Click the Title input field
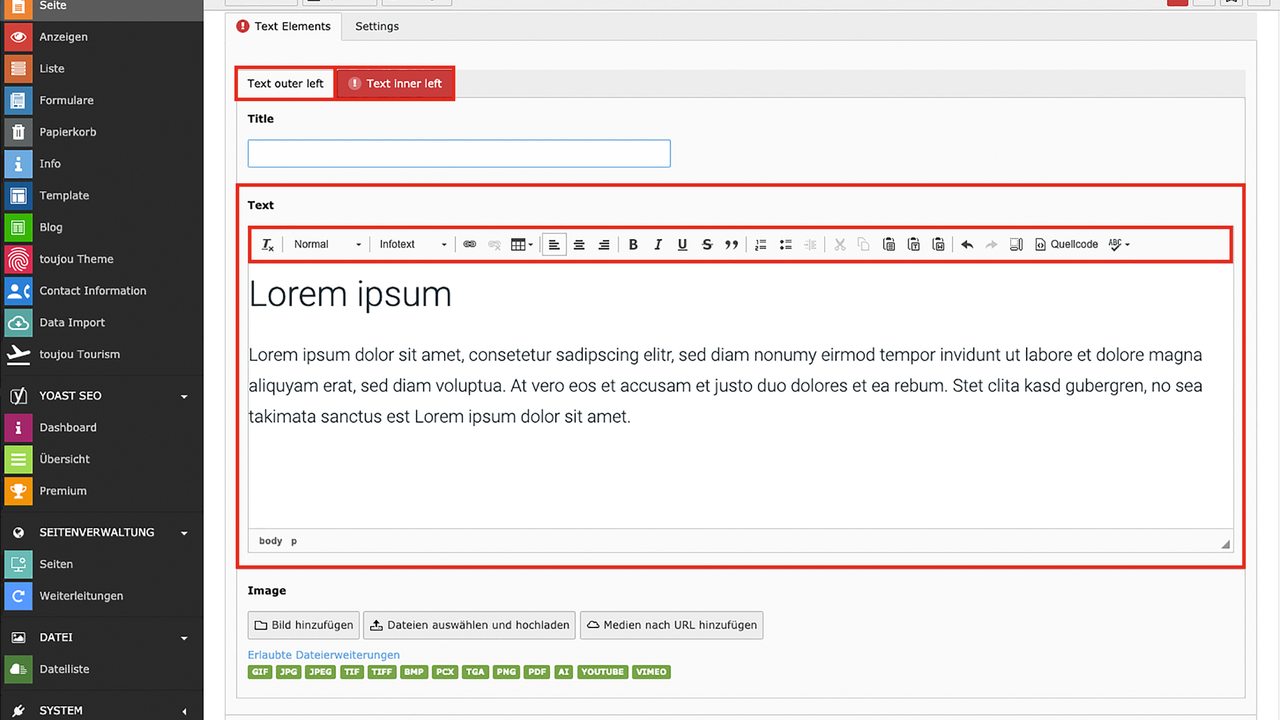The image size is (1280, 720). [x=459, y=153]
